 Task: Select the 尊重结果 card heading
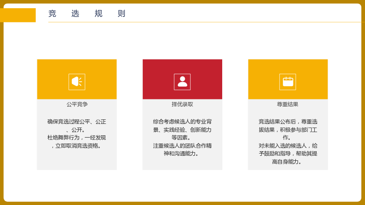point(287,104)
